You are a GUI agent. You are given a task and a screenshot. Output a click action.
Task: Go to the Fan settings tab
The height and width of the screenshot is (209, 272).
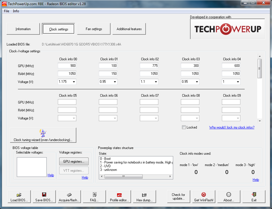94,29
